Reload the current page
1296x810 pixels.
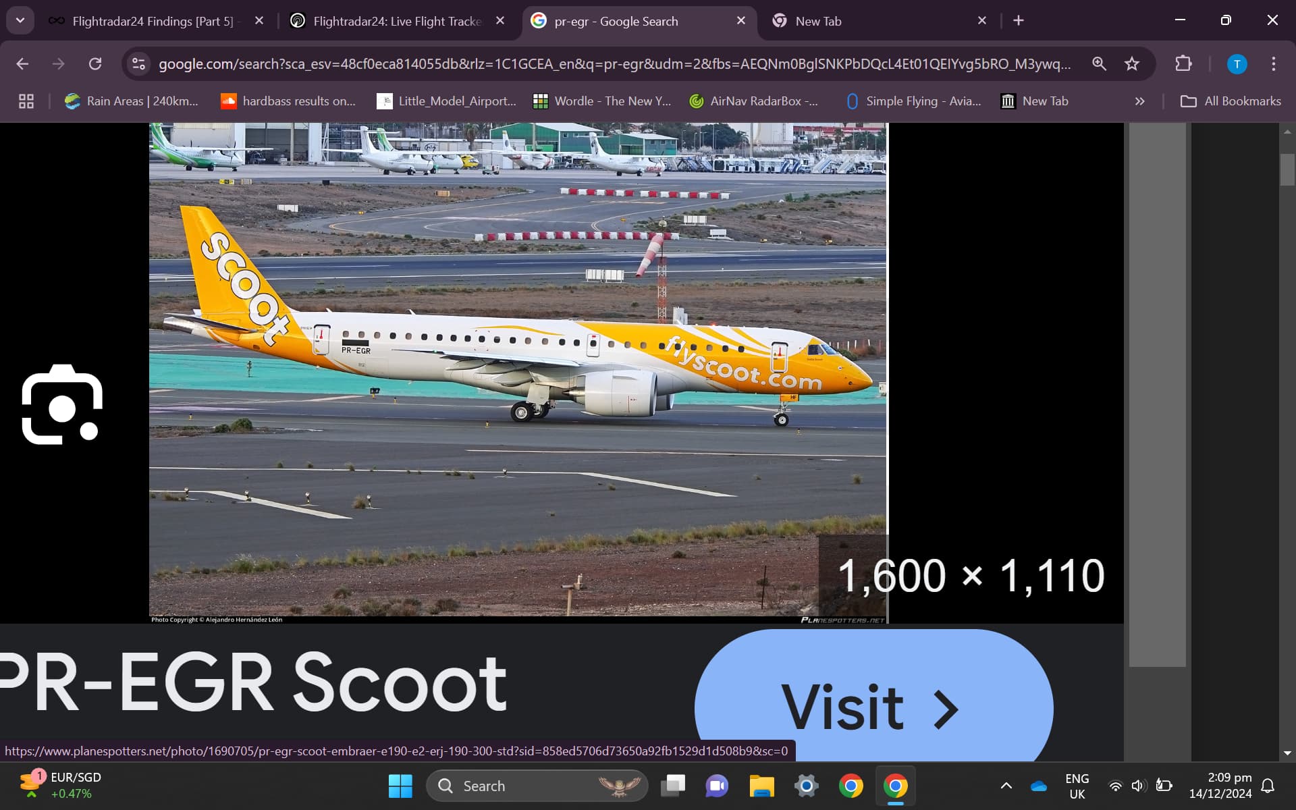(x=95, y=64)
